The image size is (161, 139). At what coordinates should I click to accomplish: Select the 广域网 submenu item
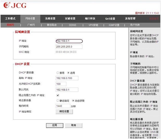(31, 25)
